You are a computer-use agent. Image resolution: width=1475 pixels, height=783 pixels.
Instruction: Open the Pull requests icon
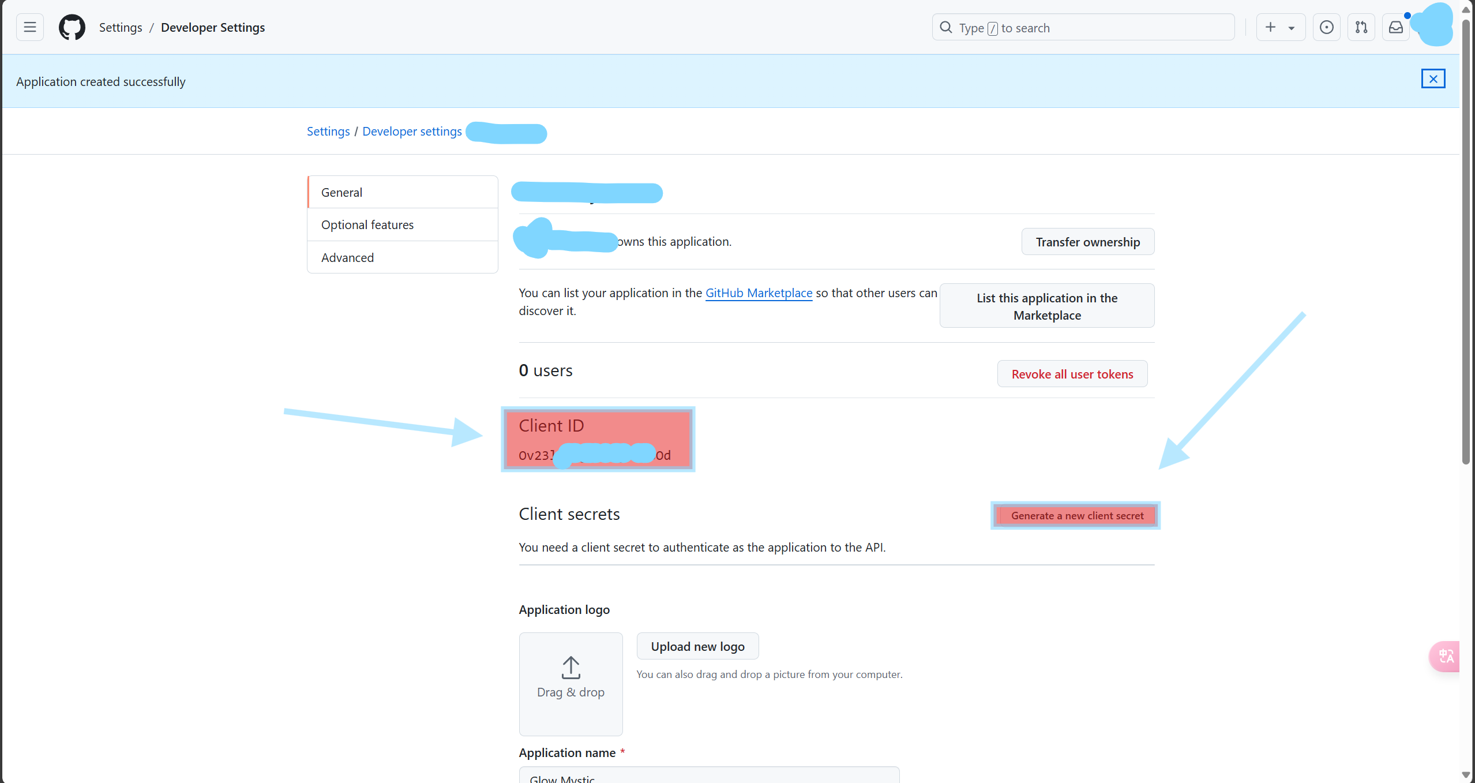(x=1361, y=27)
